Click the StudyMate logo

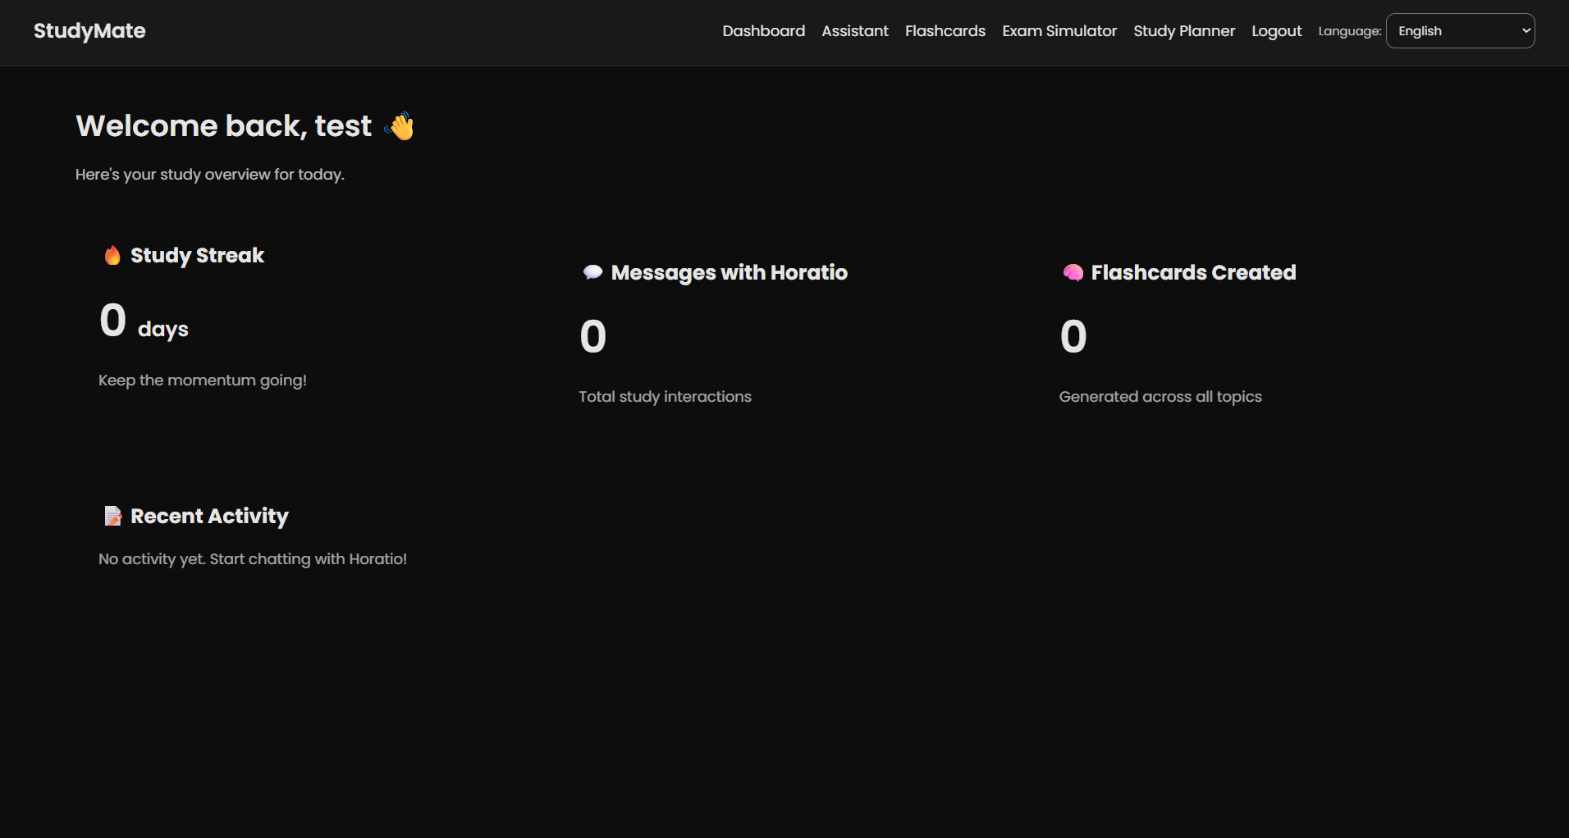coord(89,31)
